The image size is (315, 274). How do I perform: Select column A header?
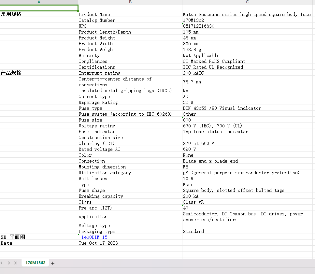[39, 2]
